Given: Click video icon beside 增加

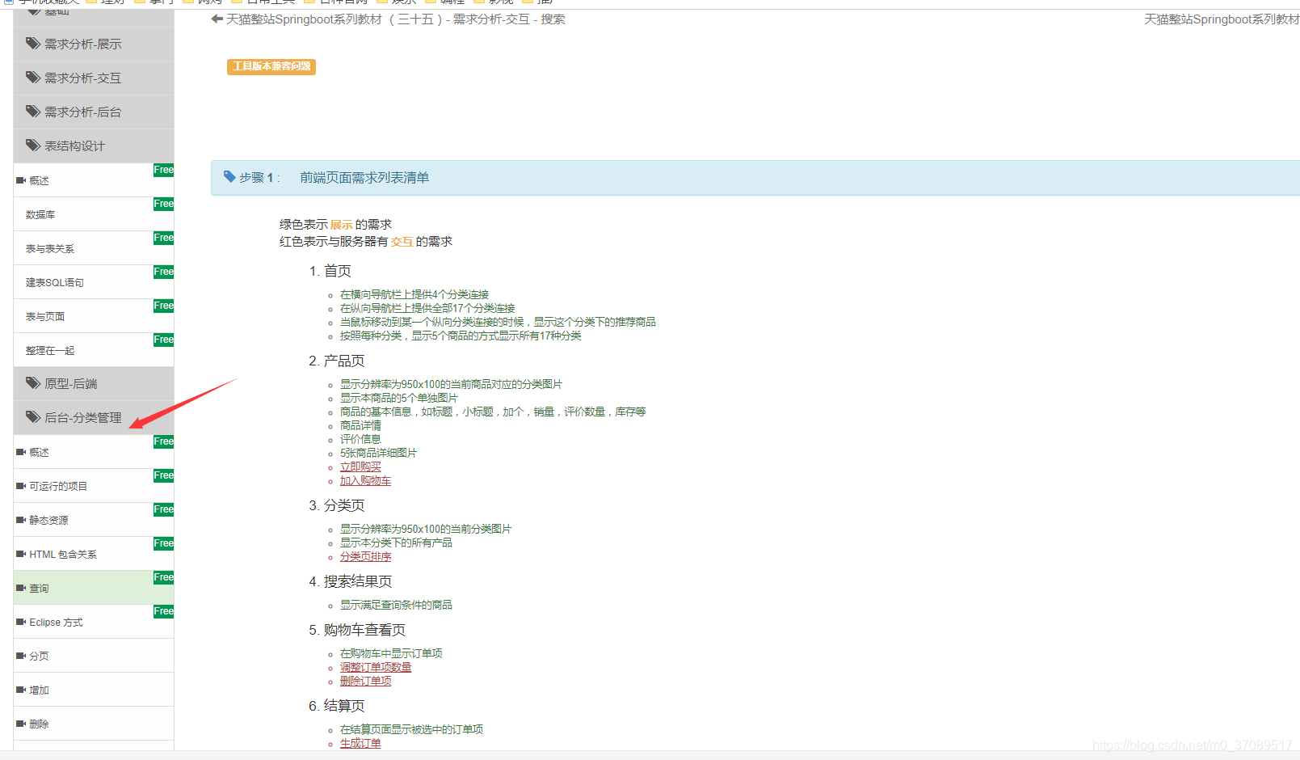Looking at the screenshot, I should [x=21, y=690].
